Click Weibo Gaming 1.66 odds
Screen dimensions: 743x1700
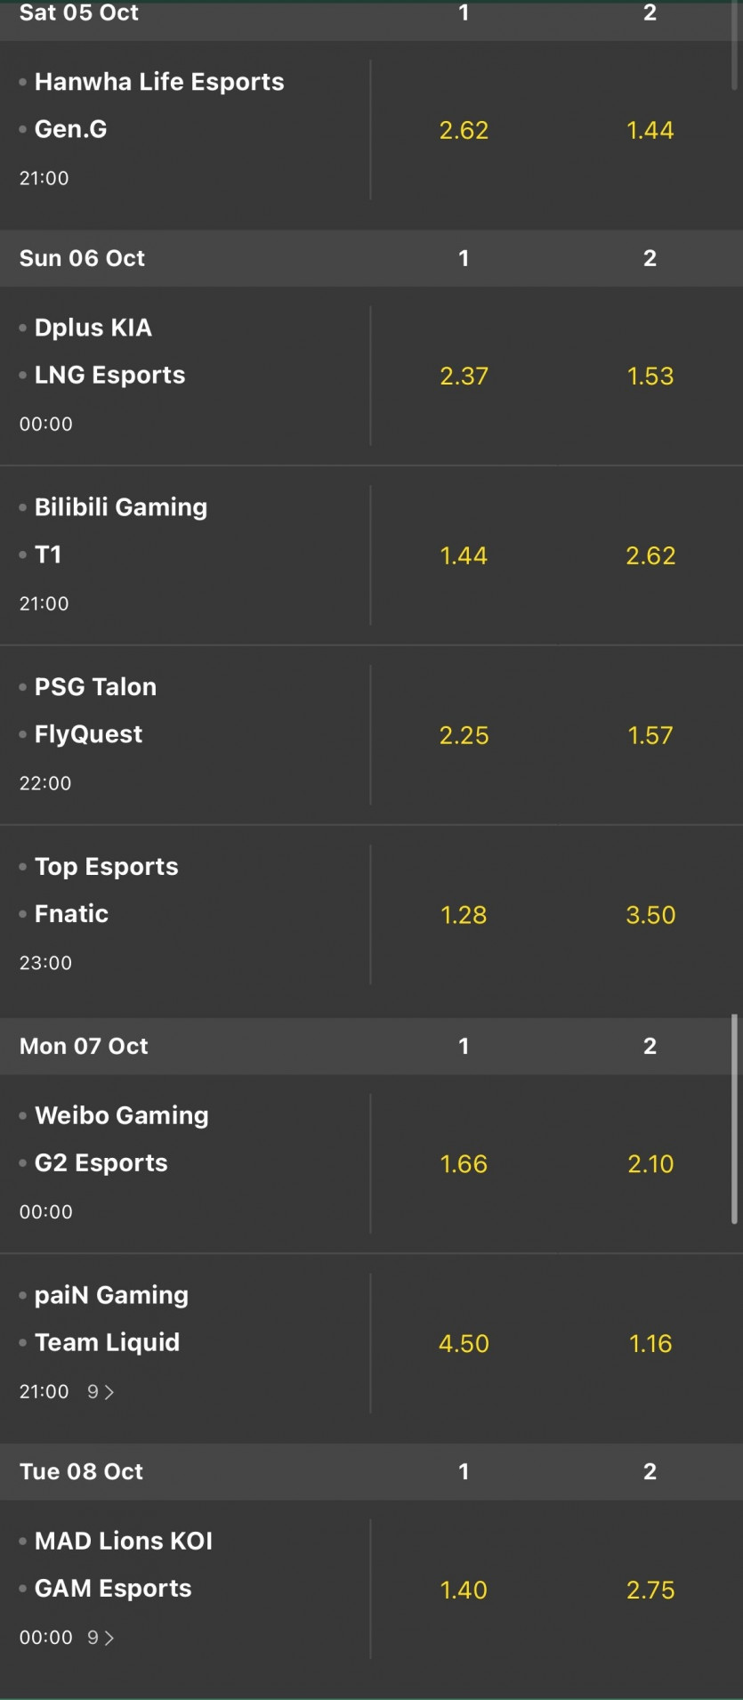click(x=464, y=1163)
